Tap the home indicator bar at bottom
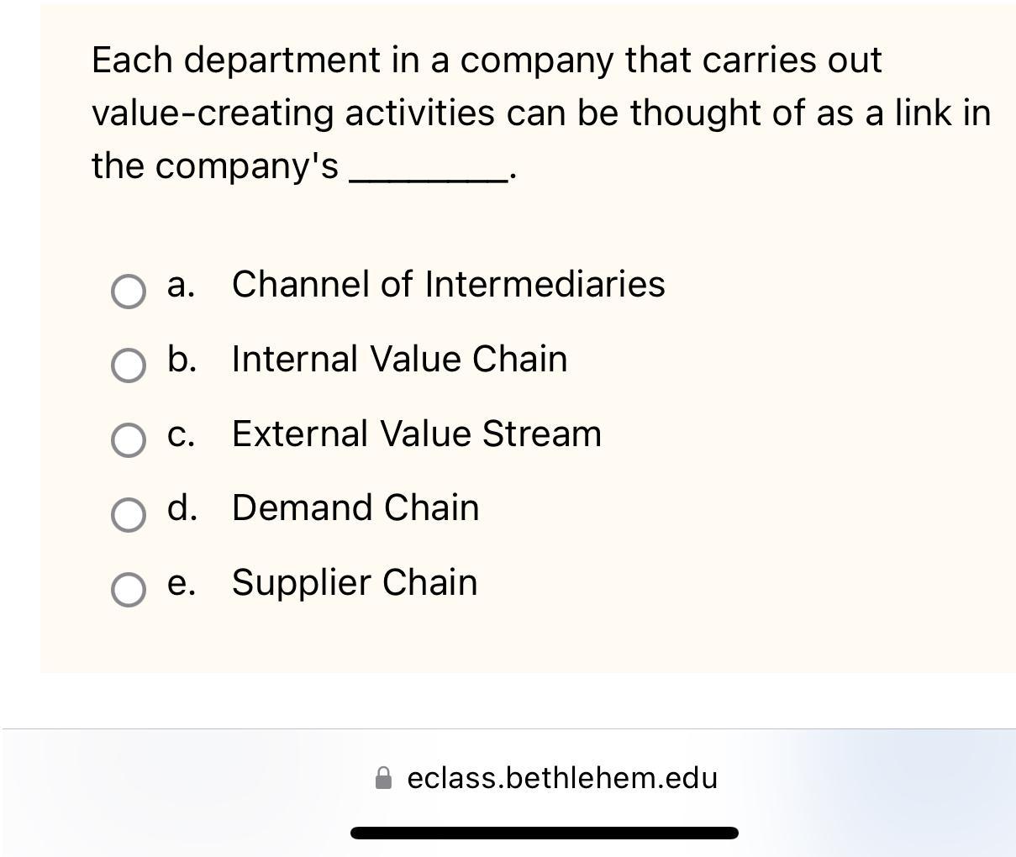 tap(544, 832)
